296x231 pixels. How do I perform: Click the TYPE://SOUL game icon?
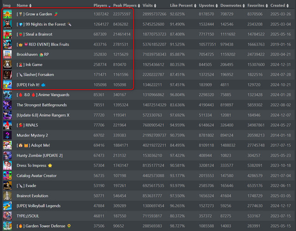point(7,216)
